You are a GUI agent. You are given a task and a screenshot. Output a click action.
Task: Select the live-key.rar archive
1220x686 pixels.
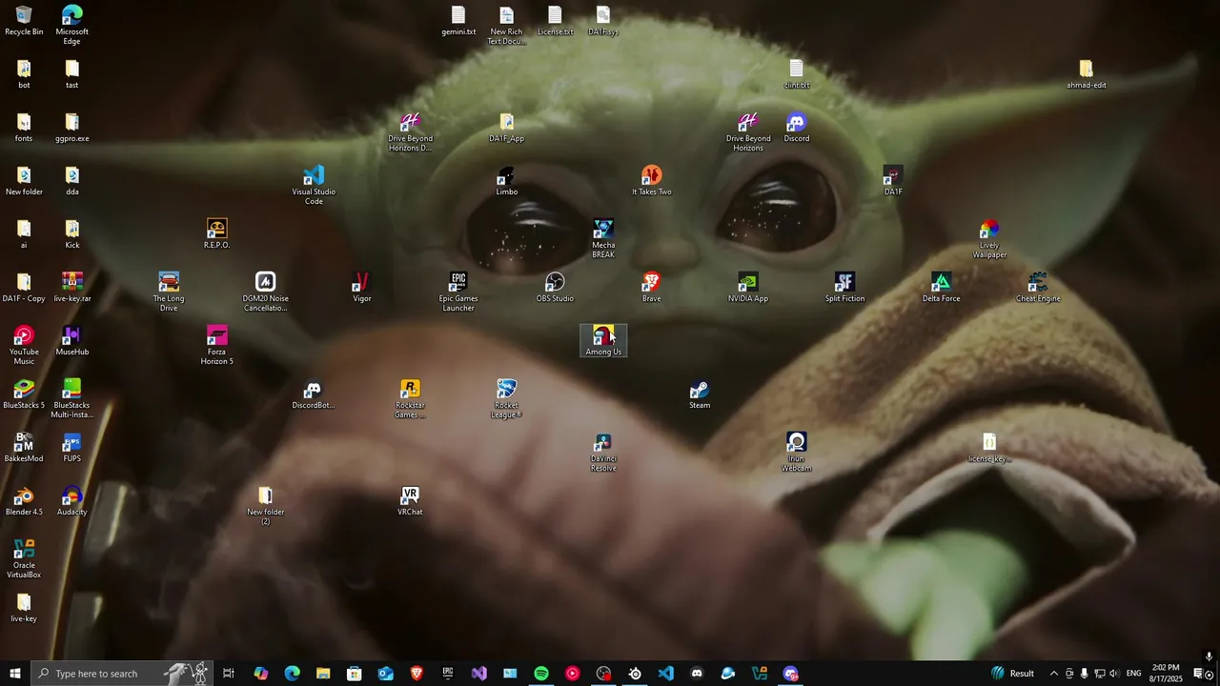(x=71, y=288)
